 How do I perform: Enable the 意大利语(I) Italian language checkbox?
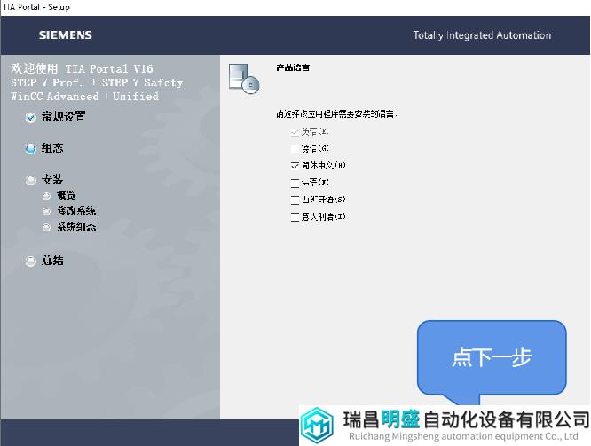pyautogui.click(x=295, y=217)
